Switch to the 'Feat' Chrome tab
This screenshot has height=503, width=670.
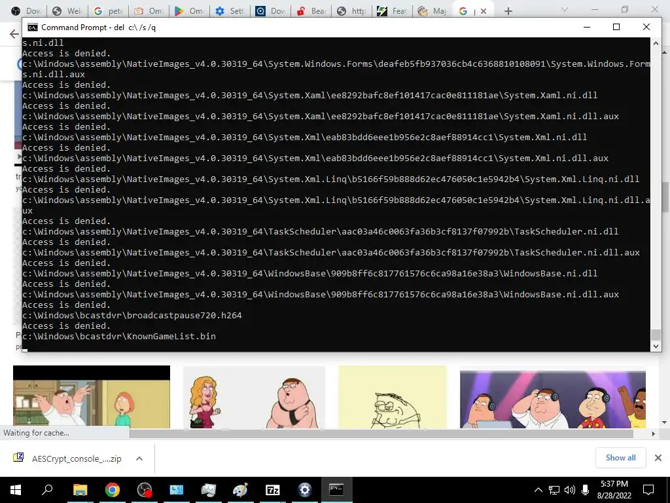(392, 11)
